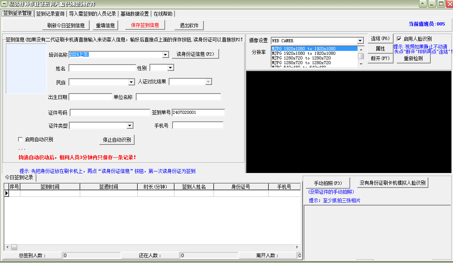Uncheck the 启用人脸识别 checkbox

tap(399, 39)
